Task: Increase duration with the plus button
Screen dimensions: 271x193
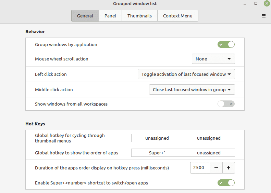Action: (x=229, y=168)
